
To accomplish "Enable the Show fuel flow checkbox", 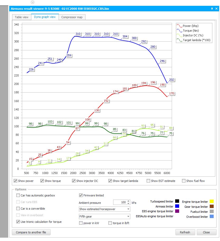I will (184, 181).
